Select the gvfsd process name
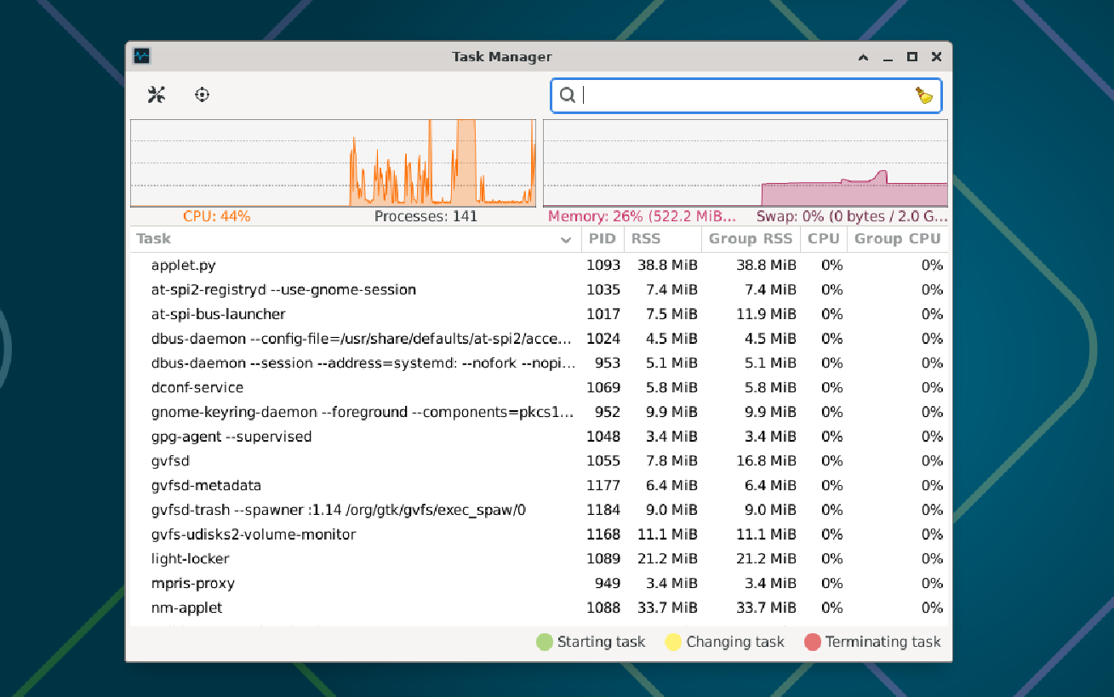The width and height of the screenshot is (1114, 697). pos(170,461)
